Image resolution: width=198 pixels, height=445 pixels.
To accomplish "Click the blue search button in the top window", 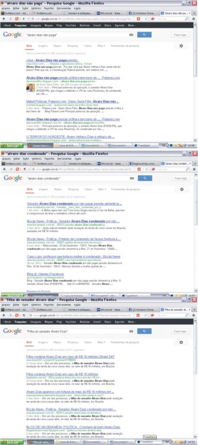I will point(144,35).
